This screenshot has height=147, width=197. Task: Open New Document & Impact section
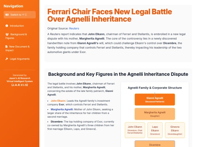pyautogui.click(x=20, y=48)
